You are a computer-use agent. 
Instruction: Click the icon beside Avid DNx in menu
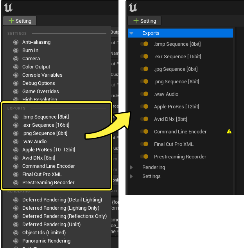[x=16, y=158]
